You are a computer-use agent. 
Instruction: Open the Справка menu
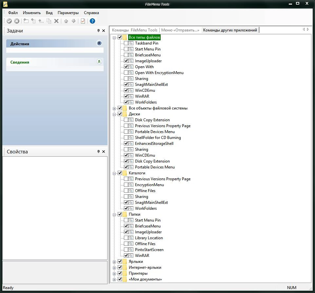91,13
